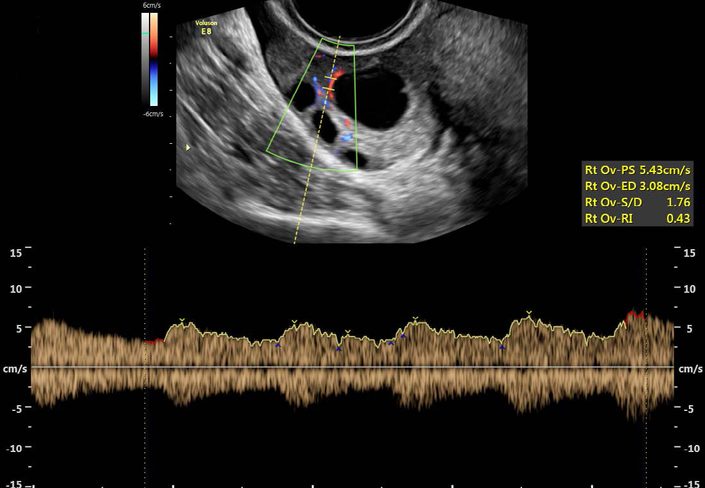Screen dimensions: 705x488
Task: Click the first blue end-diastolic marker
Action: [x=278, y=345]
